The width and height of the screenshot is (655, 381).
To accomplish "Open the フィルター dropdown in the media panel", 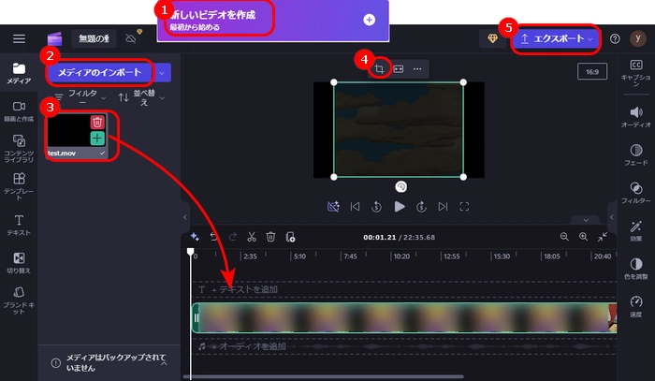I will (79, 97).
